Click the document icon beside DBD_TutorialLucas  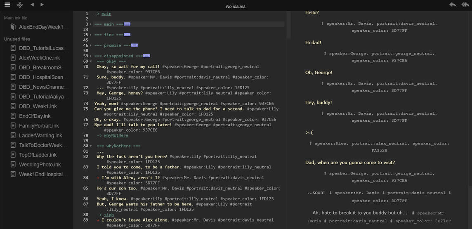[x=13, y=48]
